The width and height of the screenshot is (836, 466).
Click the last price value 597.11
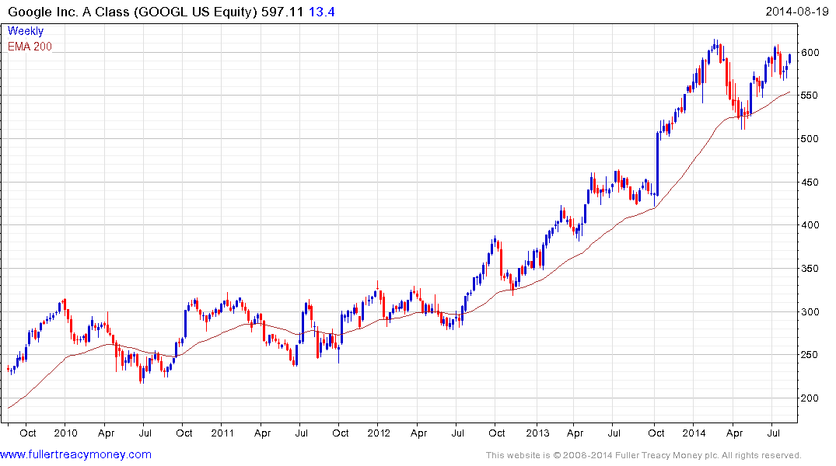click(x=282, y=12)
